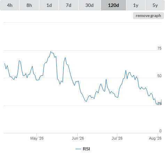Click the blue RSI legend line marker
This screenshot has width=165, height=158.
[x=78, y=149]
